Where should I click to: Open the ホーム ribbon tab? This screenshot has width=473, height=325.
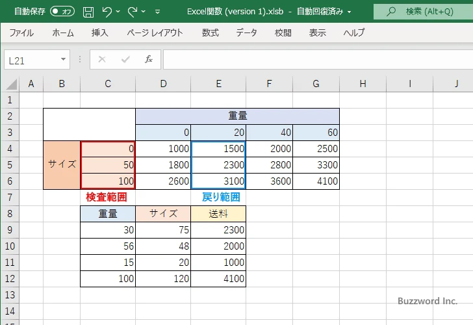pyautogui.click(x=63, y=32)
